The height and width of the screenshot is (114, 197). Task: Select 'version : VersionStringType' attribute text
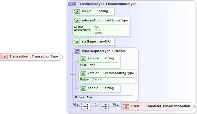tap(111, 73)
